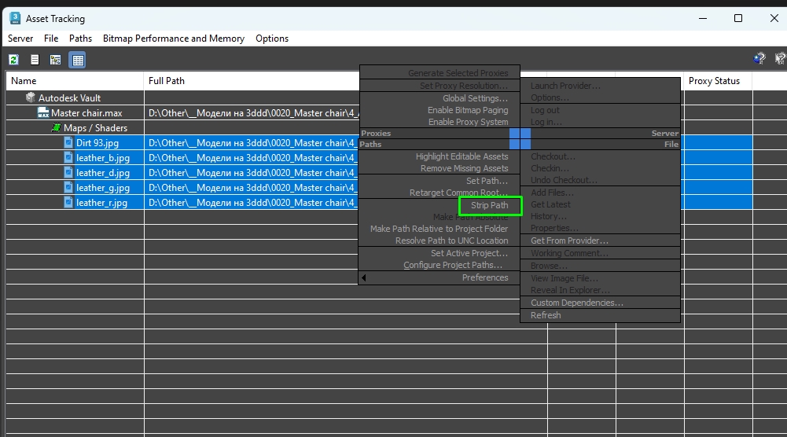Click the Autodesk Vault icon
The image size is (787, 437).
click(31, 97)
